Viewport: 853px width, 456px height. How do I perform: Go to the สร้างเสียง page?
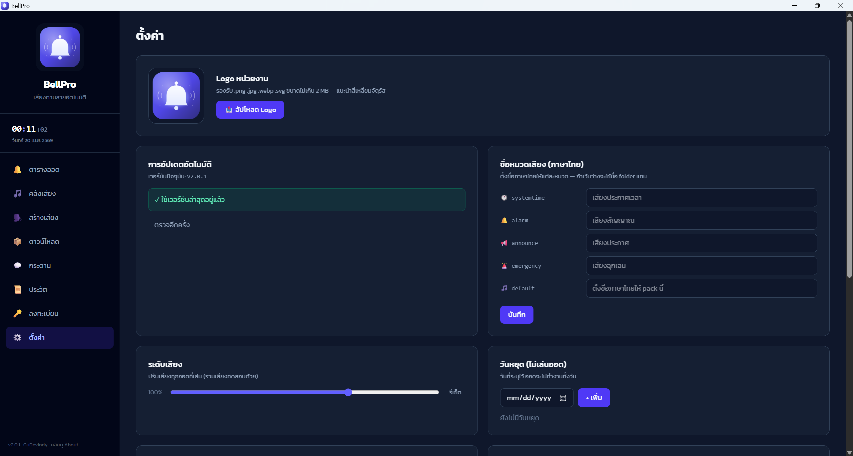point(60,218)
